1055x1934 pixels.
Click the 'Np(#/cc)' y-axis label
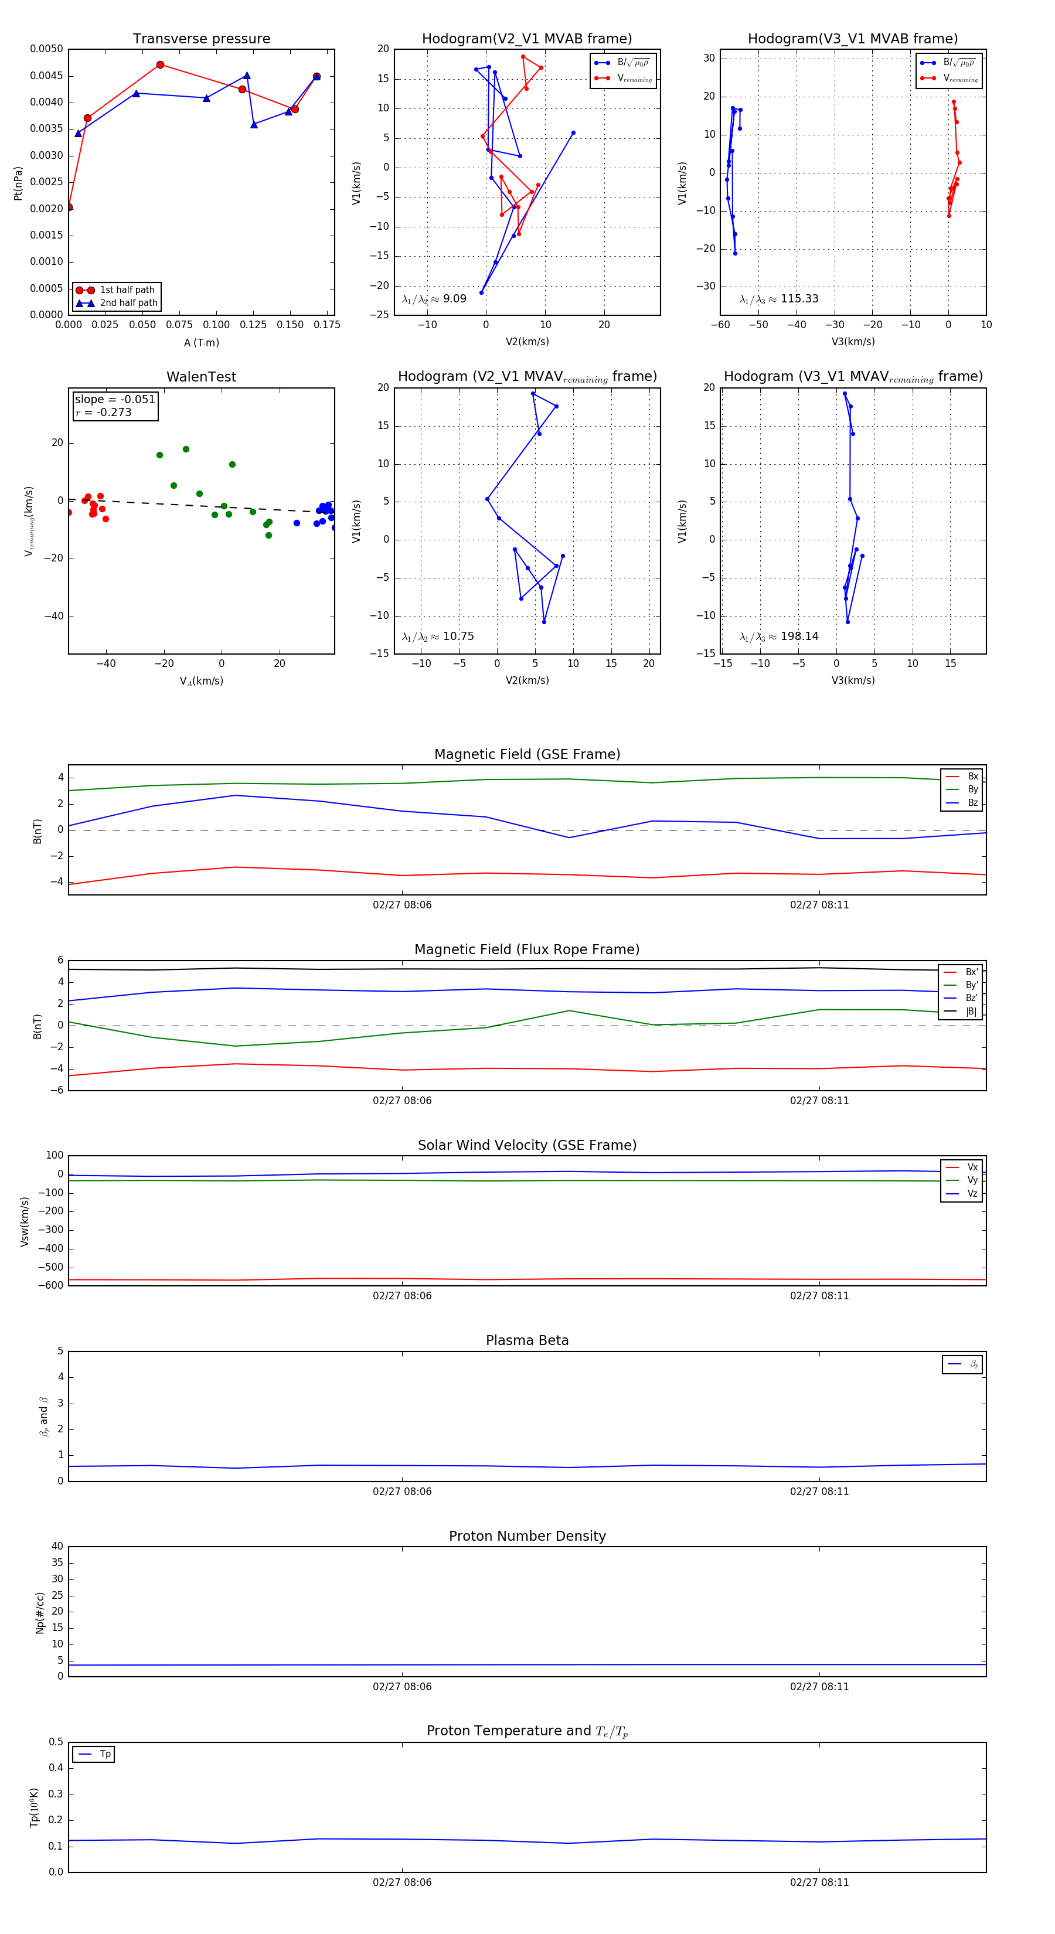(x=40, y=1613)
